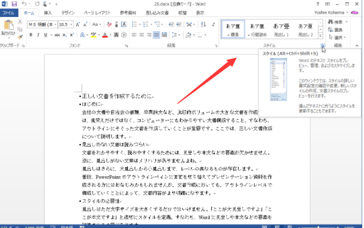Viewport: 364px width, 228px height.
Task: Switch to the 参考資料 tab
Action: (128, 13)
